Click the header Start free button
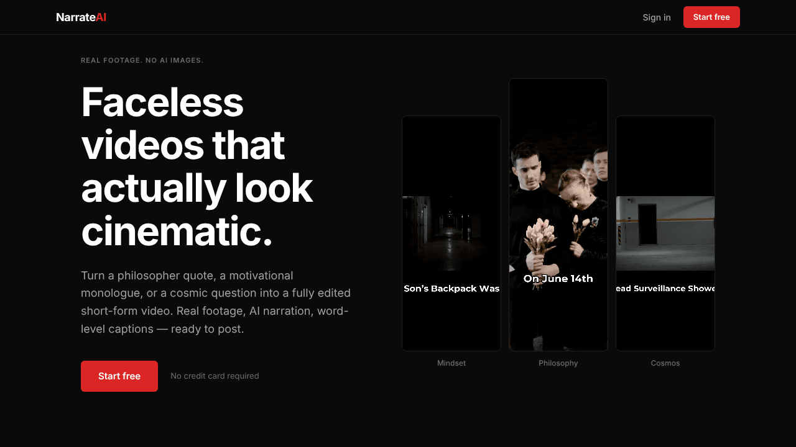 pos(711,17)
